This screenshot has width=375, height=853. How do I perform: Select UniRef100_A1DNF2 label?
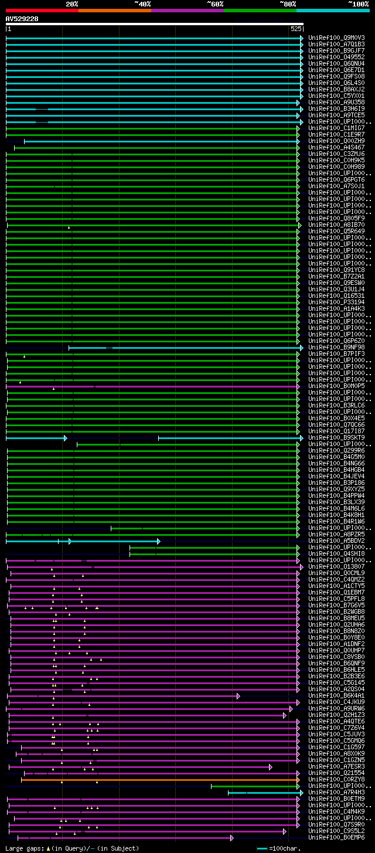(337, 644)
